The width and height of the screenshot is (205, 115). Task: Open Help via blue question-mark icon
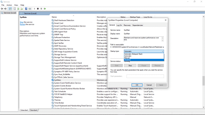(x=26, y=9)
